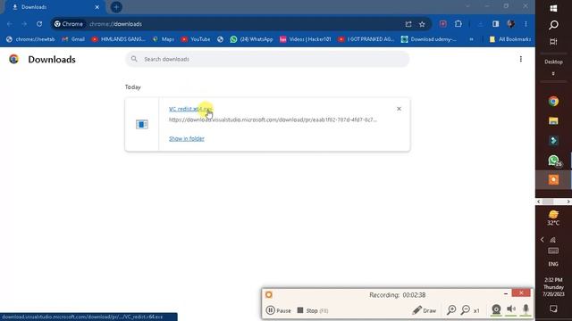The height and width of the screenshot is (321, 572).
Task: Open the Downloads page three-dot menu
Action: [520, 59]
